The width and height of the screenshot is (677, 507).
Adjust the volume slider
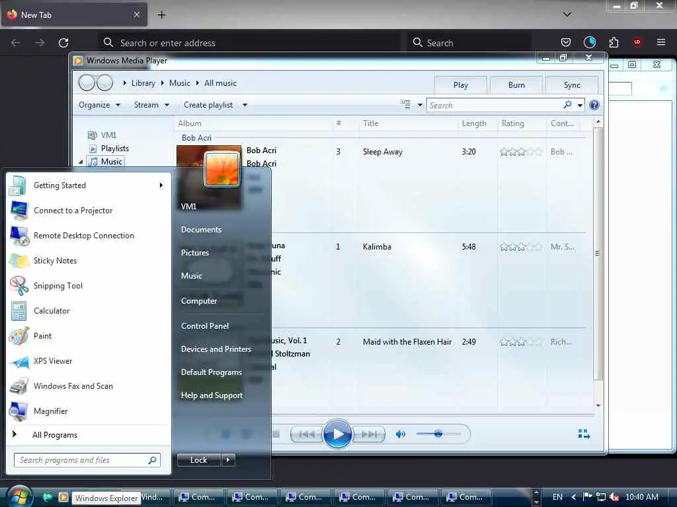438,434
